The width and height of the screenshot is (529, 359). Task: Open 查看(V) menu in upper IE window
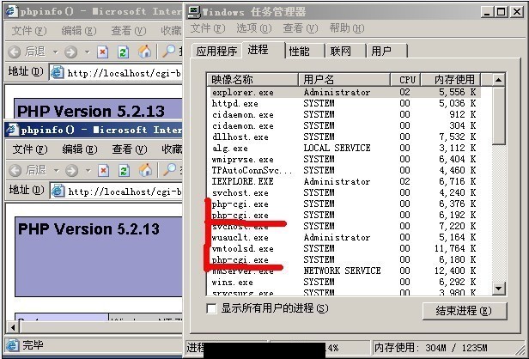click(x=129, y=31)
